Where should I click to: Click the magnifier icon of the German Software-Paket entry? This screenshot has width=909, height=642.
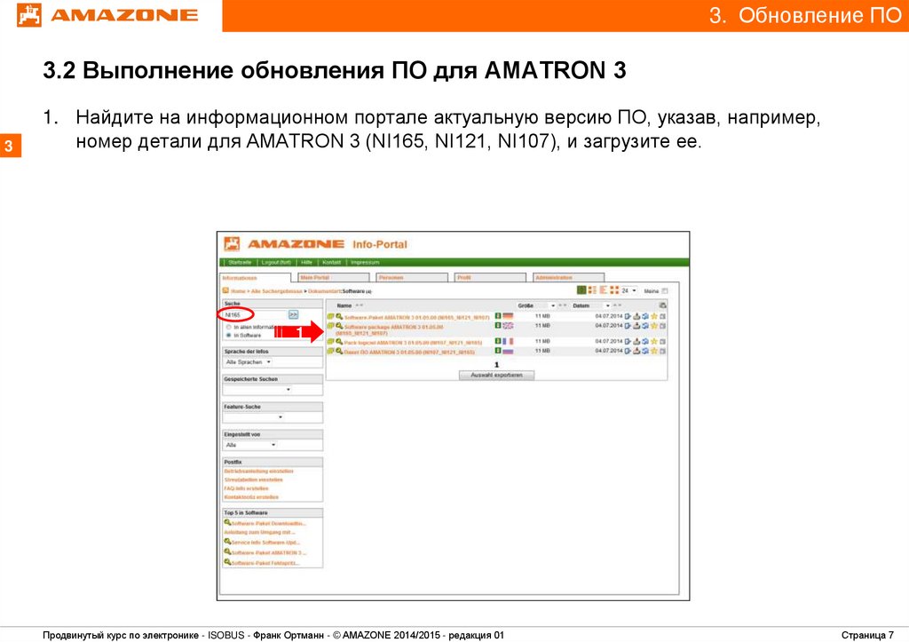tap(339, 317)
